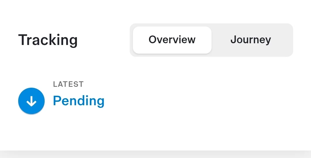
Task: Show the Journey view of tracking
Action: (250, 40)
